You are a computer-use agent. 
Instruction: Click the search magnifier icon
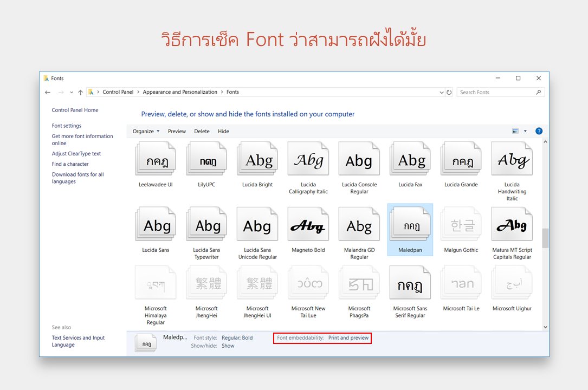[538, 92]
